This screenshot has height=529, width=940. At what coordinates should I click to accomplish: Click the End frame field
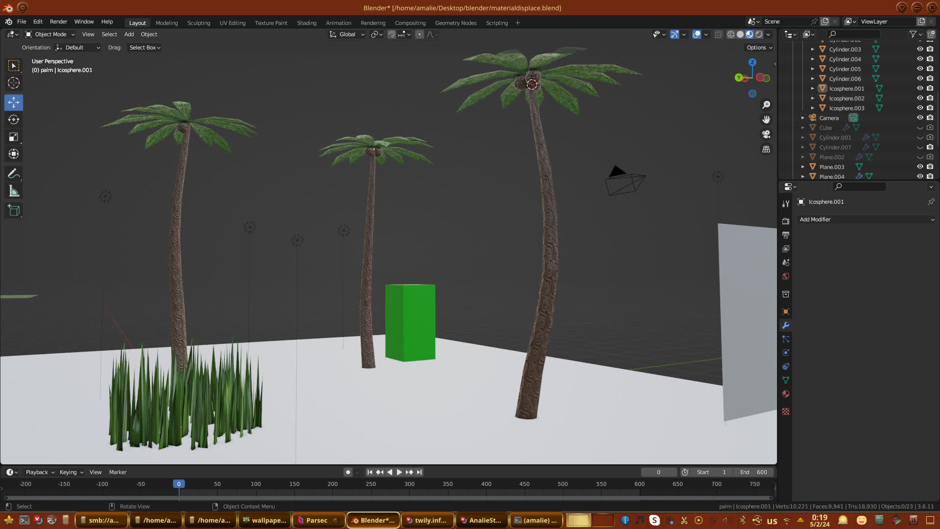click(x=754, y=472)
